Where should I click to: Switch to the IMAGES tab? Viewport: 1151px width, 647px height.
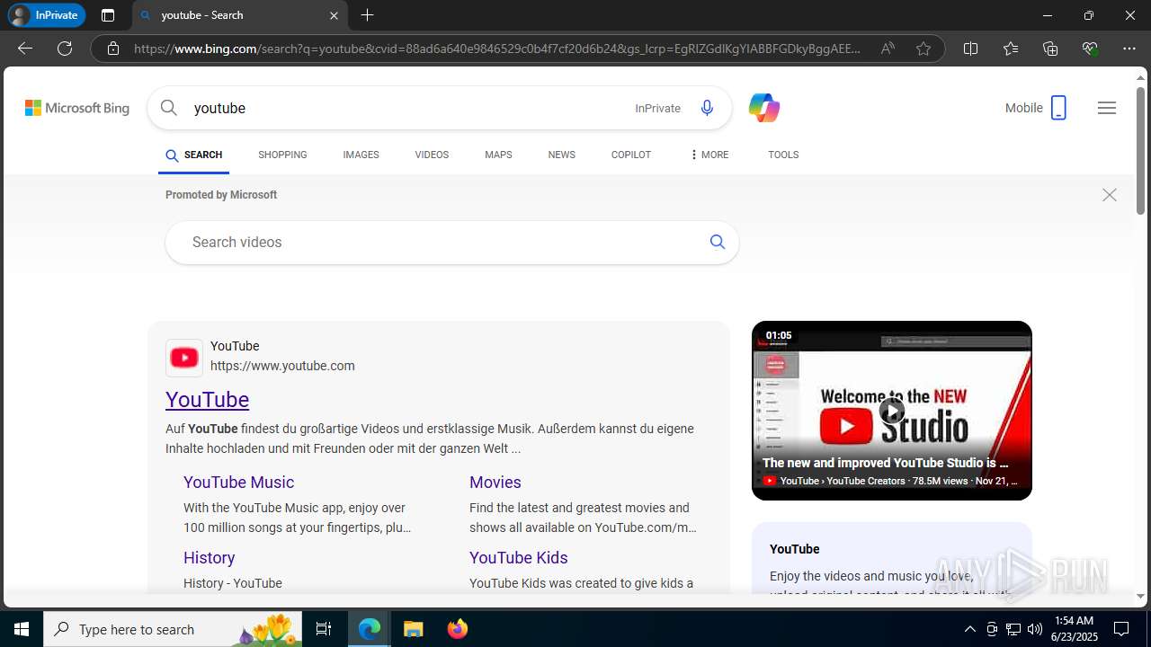(361, 155)
